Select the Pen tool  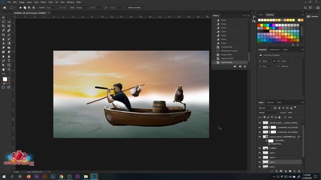coord(4,60)
